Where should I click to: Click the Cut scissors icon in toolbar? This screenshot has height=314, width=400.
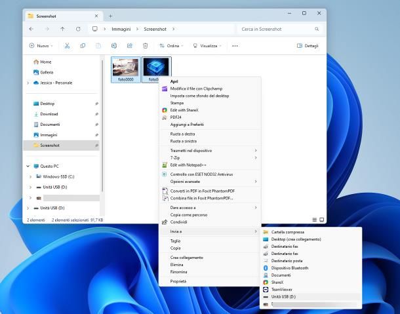(x=67, y=46)
